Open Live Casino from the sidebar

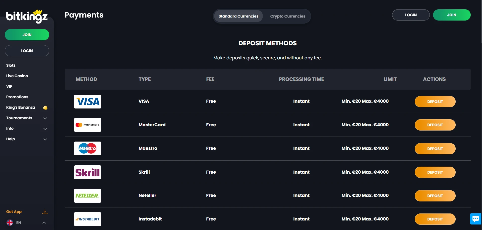17,76
